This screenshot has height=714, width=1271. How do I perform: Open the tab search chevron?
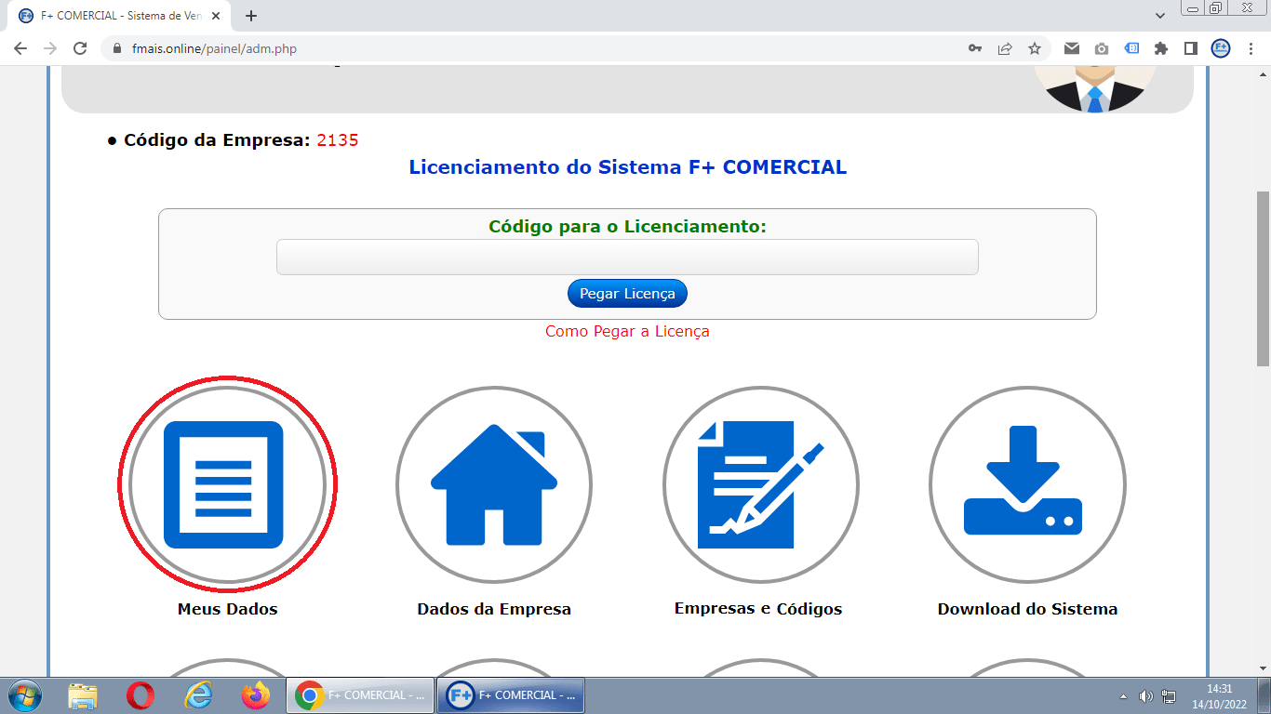coord(1160,16)
